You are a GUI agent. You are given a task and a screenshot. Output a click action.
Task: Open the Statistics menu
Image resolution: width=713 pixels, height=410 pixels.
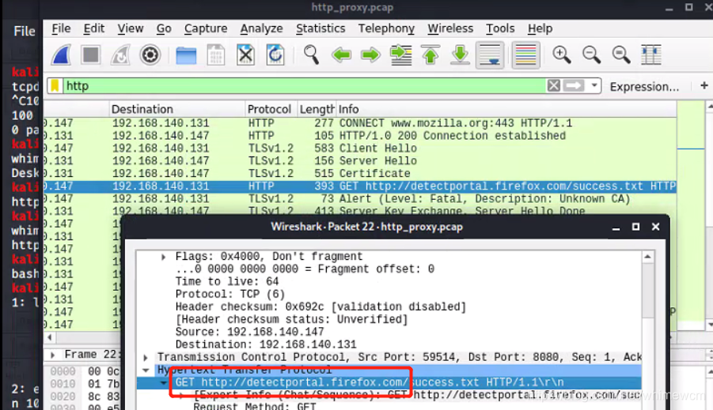coord(320,28)
